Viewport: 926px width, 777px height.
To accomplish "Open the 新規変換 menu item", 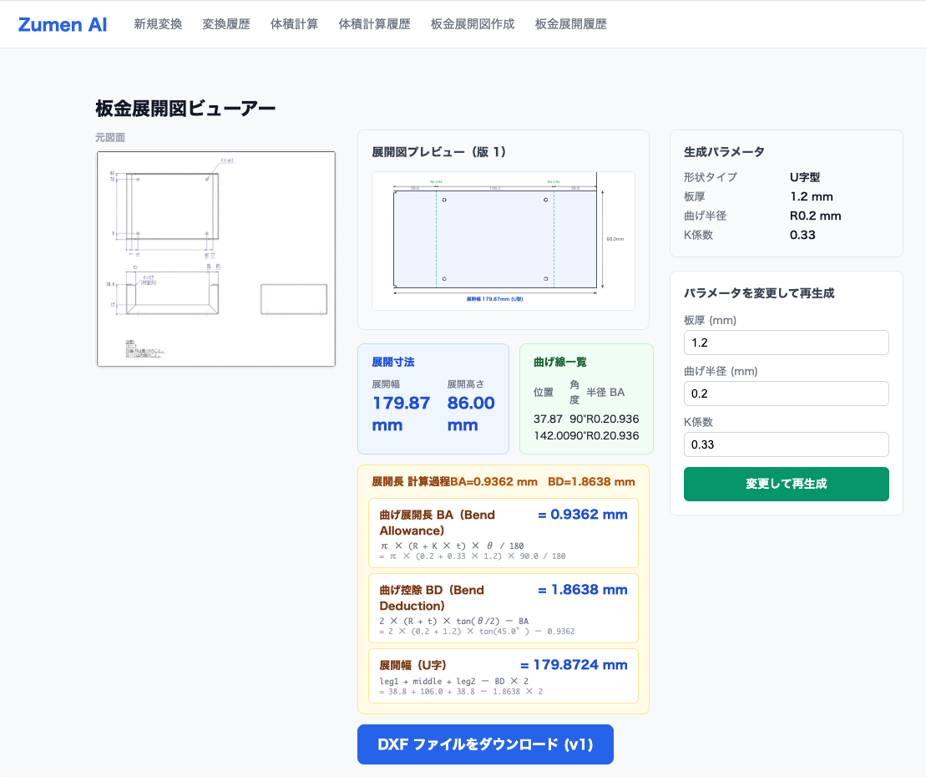I will tap(158, 24).
